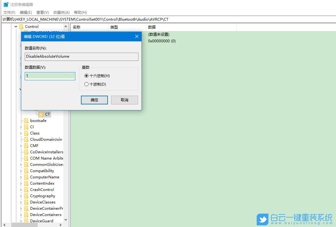Click the bootsafe key folder icon

26,120
